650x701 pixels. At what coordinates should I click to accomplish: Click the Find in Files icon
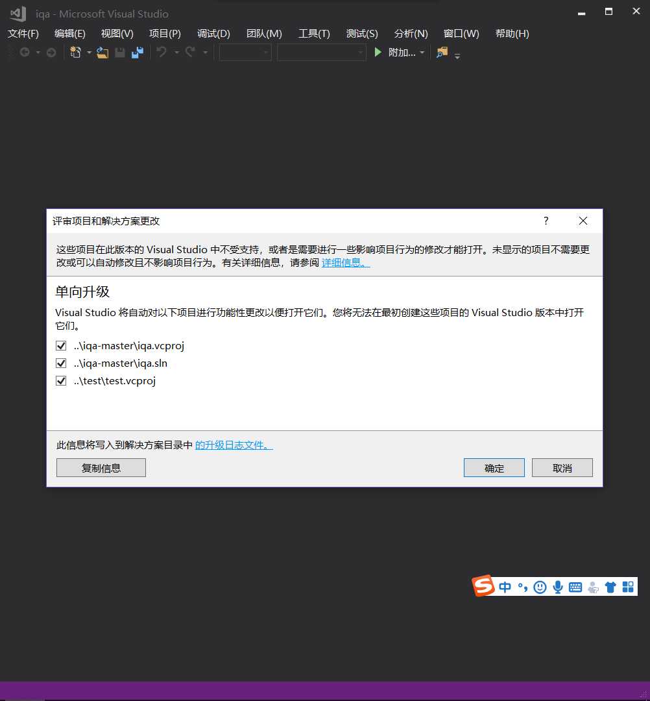[442, 53]
